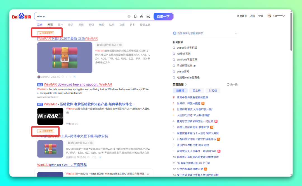Click 最近4分钟前有人下载 tag

pos(80,143)
